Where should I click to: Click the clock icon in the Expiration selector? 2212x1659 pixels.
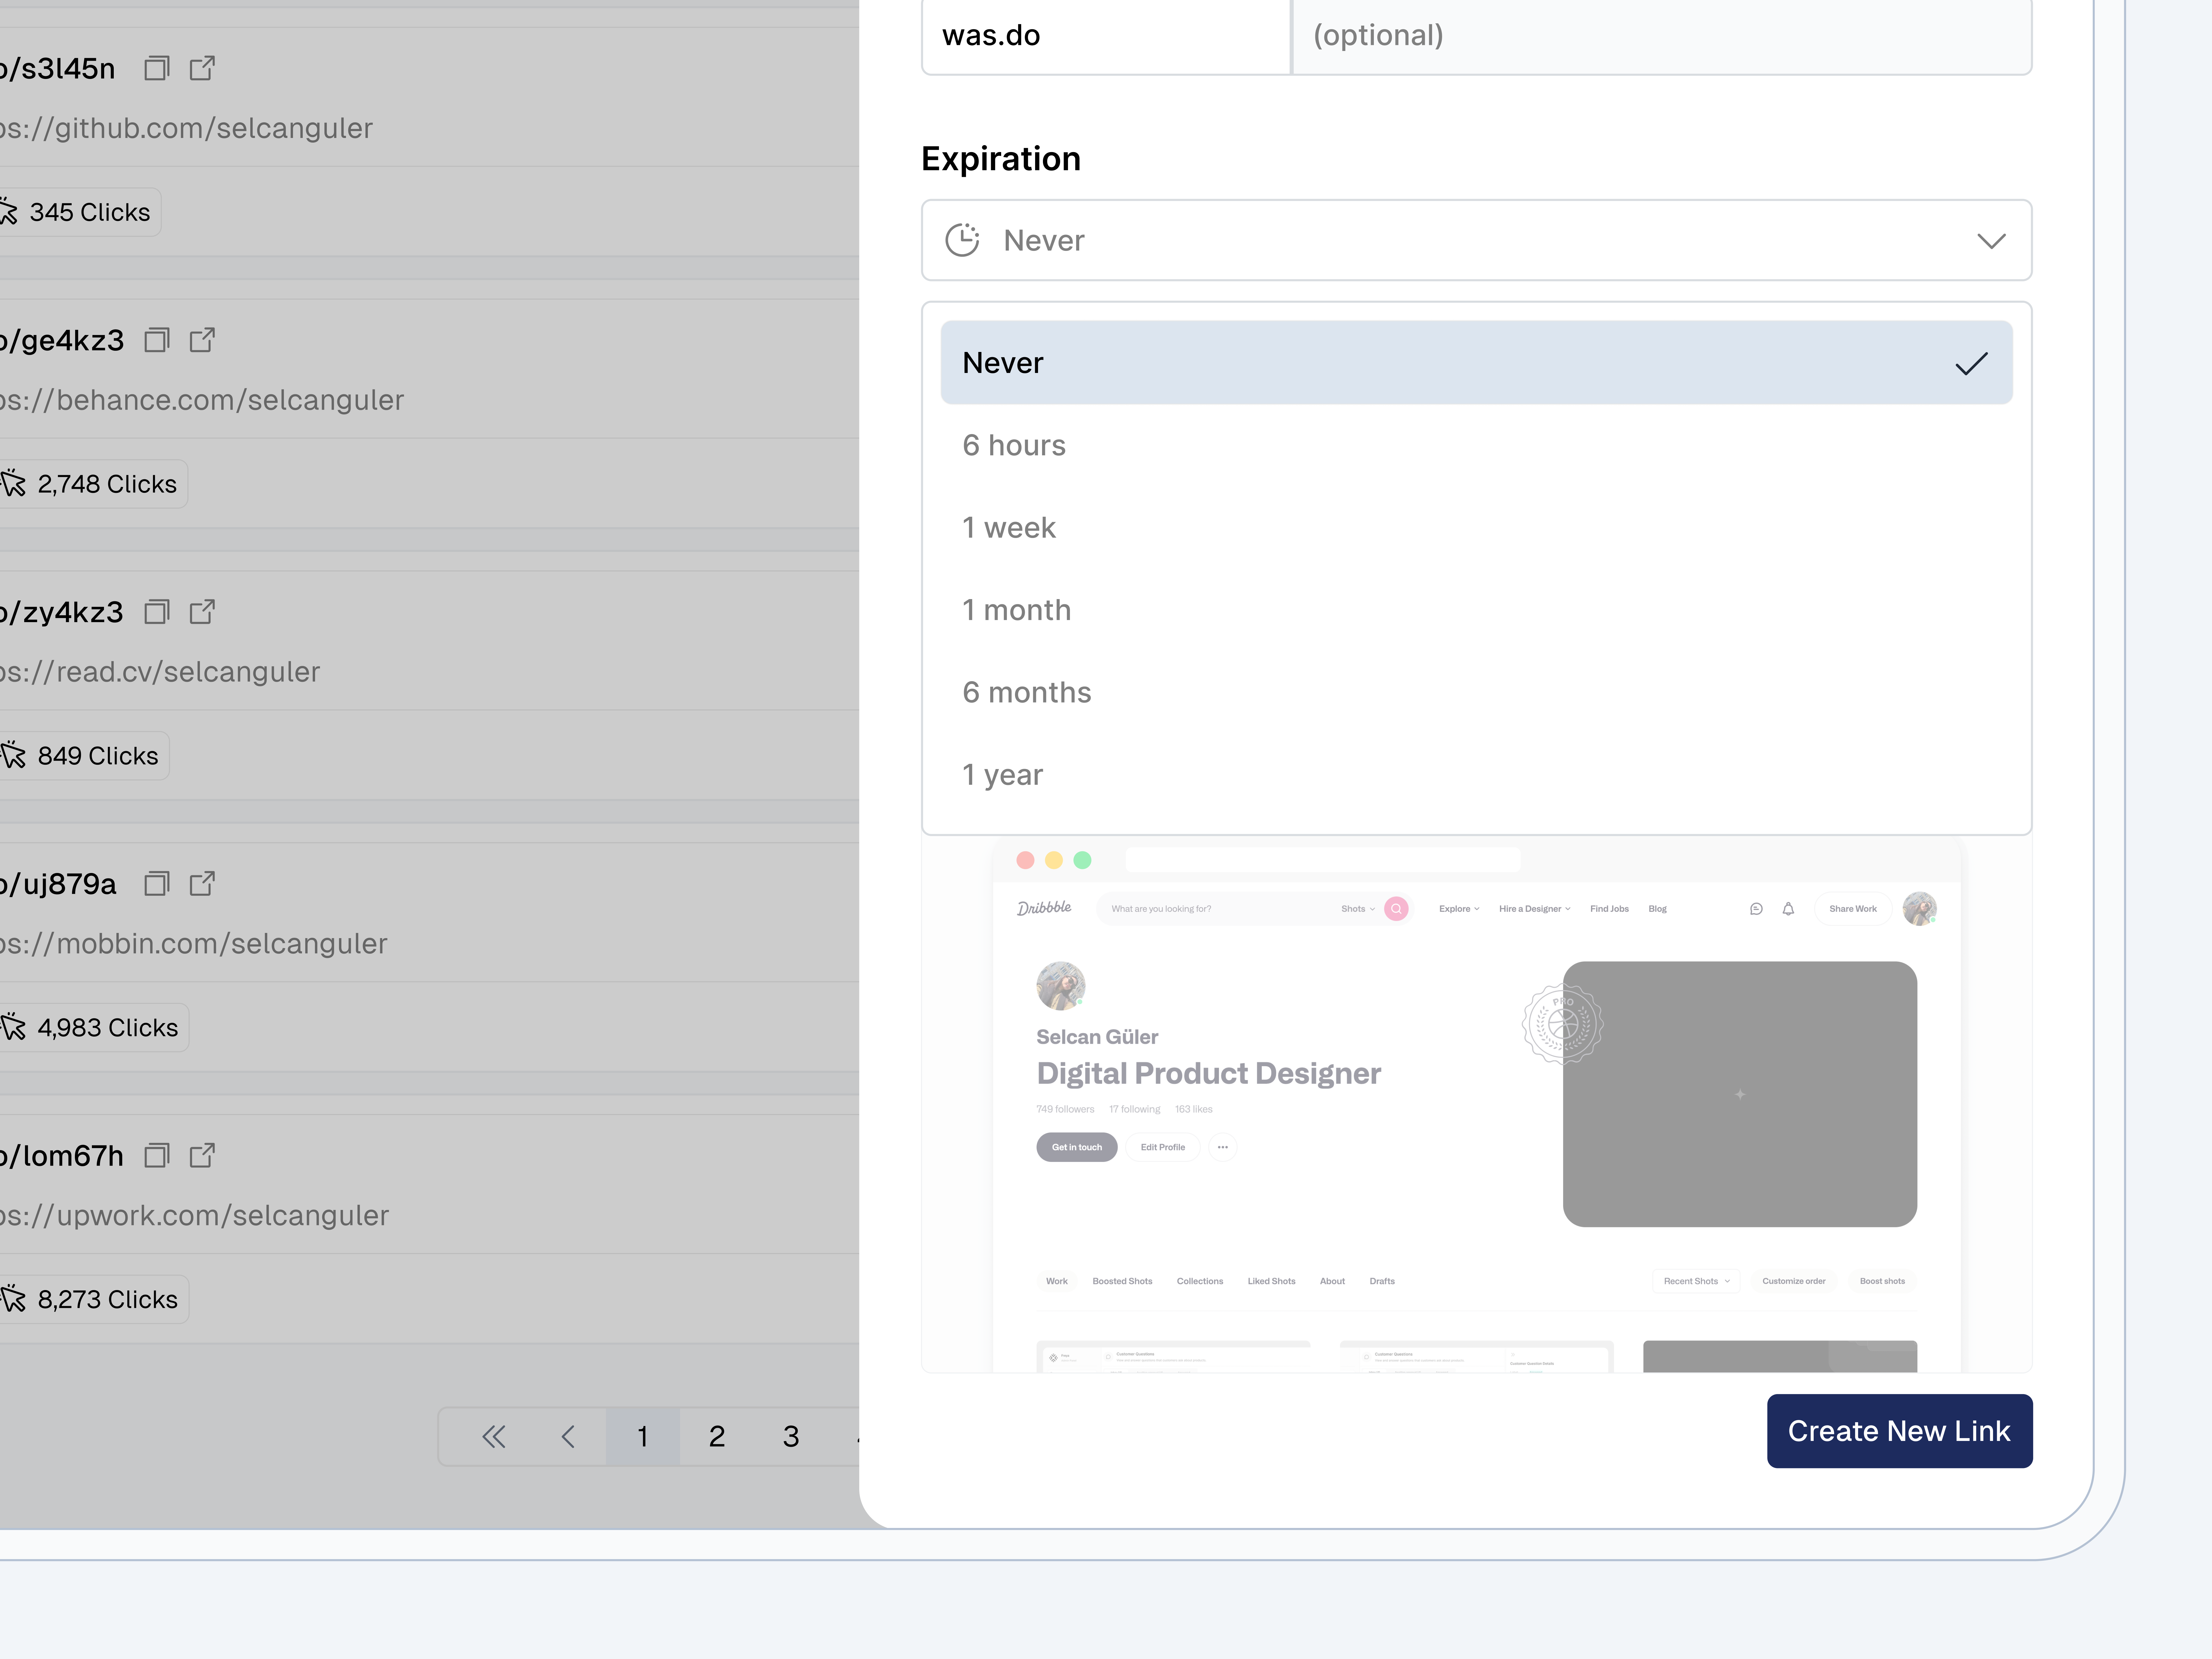coord(962,240)
